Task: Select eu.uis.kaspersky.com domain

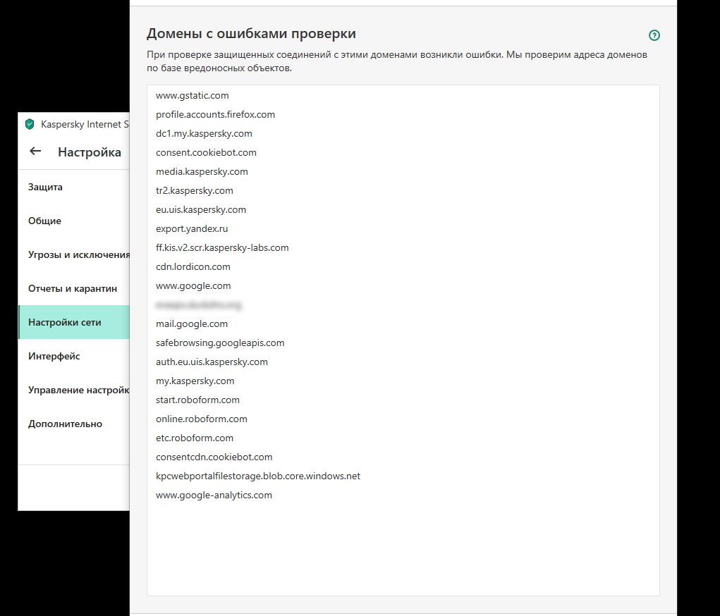Action: coord(403,210)
